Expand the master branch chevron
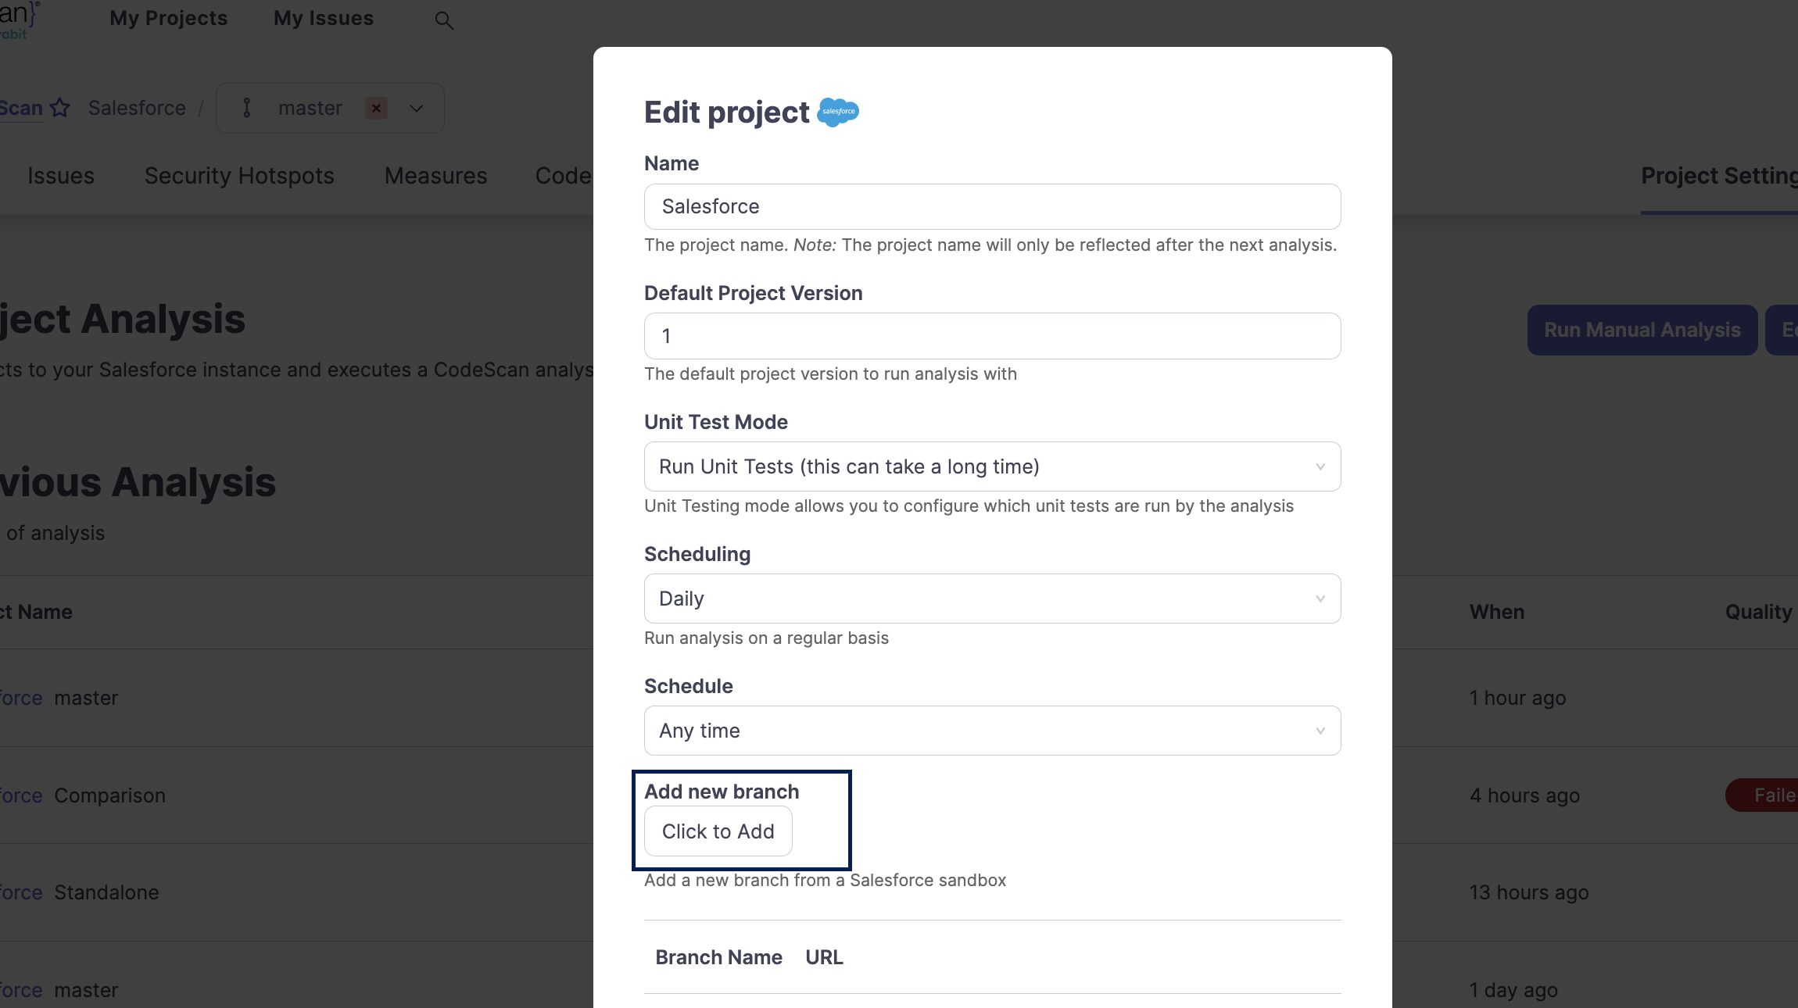 coord(417,109)
